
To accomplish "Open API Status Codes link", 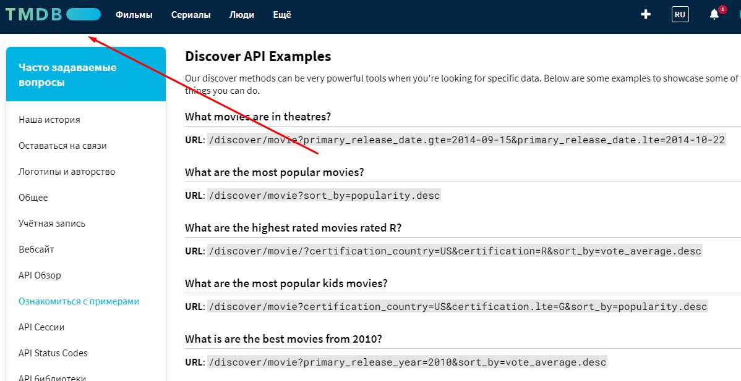I will pos(53,353).
